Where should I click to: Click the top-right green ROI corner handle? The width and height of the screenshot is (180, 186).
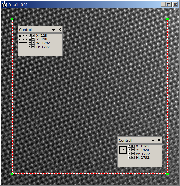(x=168, y=19)
